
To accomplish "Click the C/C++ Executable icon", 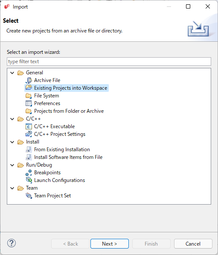I will [x=29, y=126].
